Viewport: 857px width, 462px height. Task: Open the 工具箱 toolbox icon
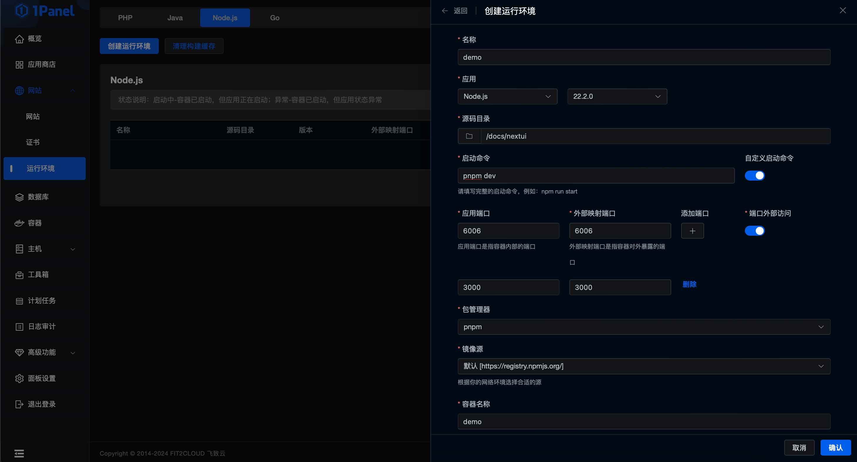[x=19, y=275]
